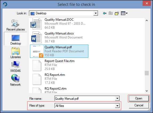Click the Cancel button
Screen dimensions: 153x113
[139, 105]
